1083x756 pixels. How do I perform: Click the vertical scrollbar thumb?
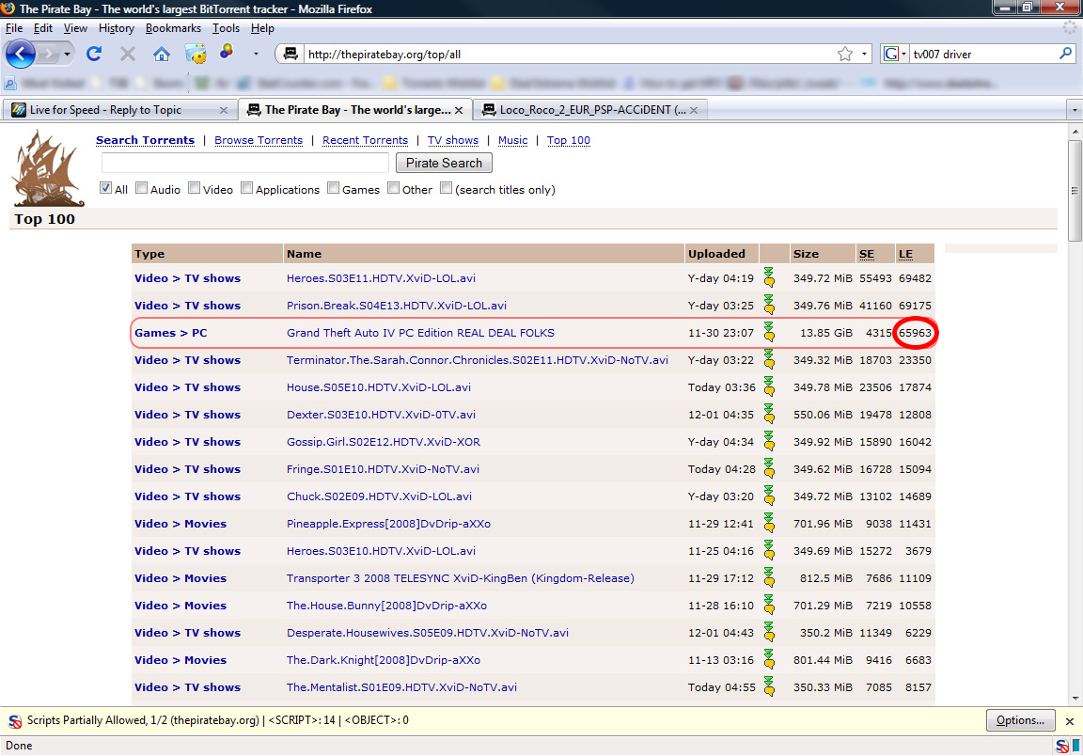point(1074,190)
